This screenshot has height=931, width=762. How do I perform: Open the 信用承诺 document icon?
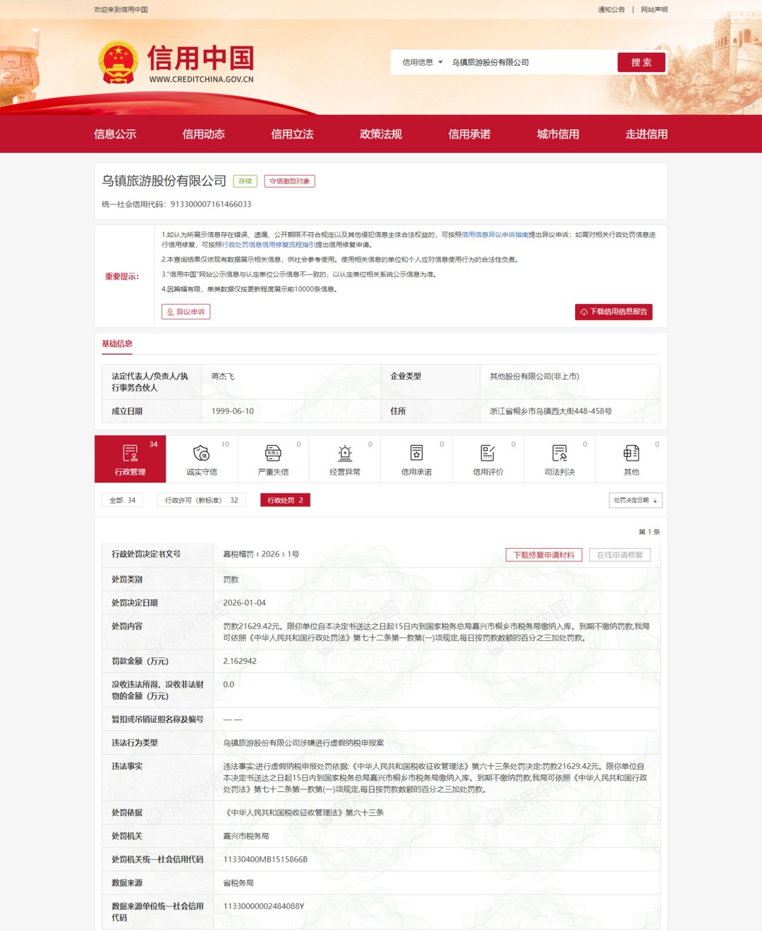(x=416, y=453)
